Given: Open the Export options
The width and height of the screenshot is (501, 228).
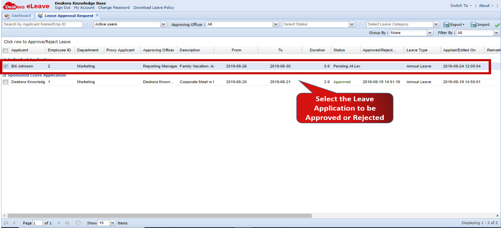Looking at the screenshot, I should 454,24.
